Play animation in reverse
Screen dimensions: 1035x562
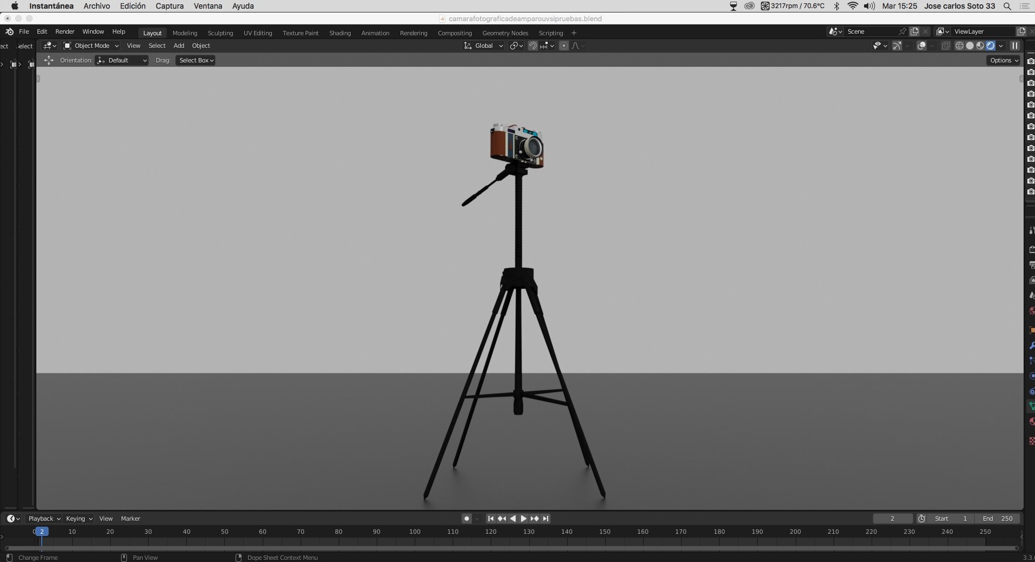[x=512, y=519]
